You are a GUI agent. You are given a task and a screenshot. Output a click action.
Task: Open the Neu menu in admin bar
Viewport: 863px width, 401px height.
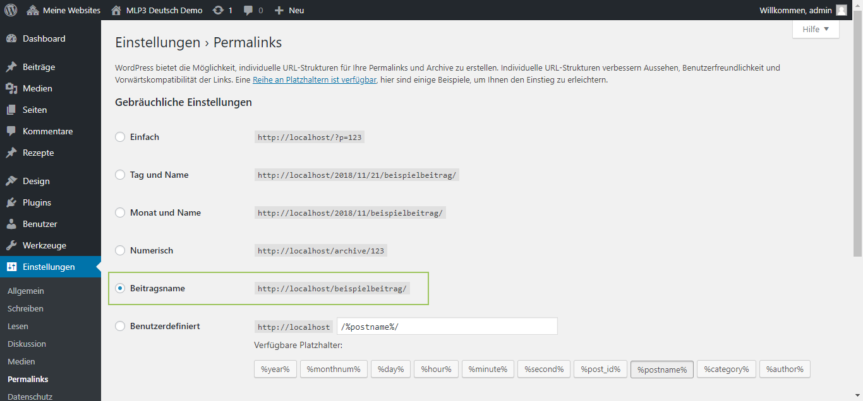point(289,10)
